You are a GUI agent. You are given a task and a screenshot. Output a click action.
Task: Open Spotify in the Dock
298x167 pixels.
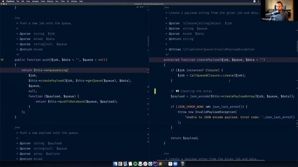pos(135,164)
